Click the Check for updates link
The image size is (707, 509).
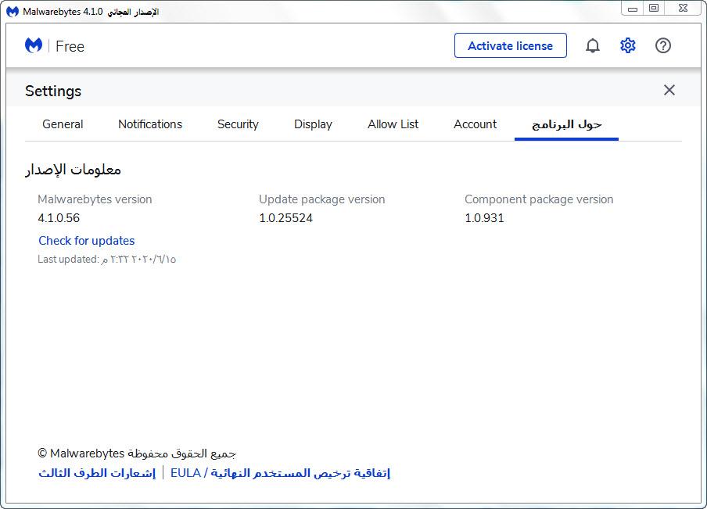point(87,241)
